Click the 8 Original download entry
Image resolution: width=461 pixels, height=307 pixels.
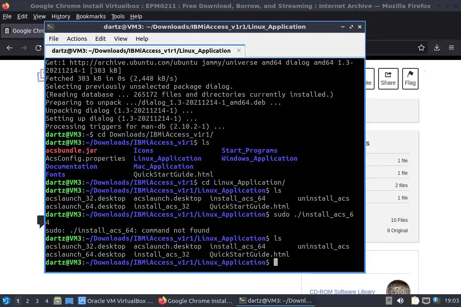397,231
